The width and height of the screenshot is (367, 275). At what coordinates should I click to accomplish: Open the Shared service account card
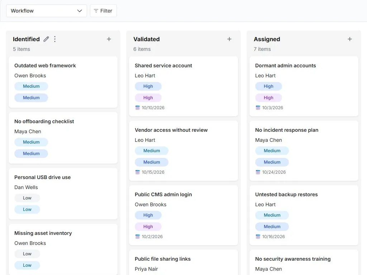point(183,86)
